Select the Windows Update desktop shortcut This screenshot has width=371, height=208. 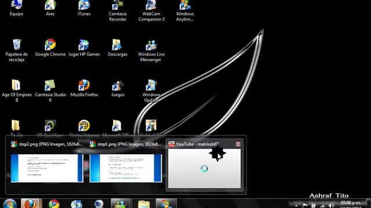(x=151, y=91)
